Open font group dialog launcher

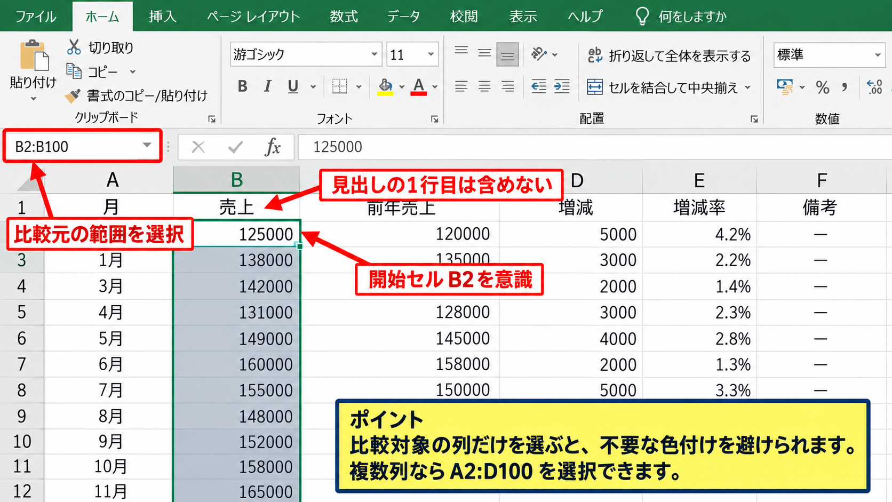435,119
